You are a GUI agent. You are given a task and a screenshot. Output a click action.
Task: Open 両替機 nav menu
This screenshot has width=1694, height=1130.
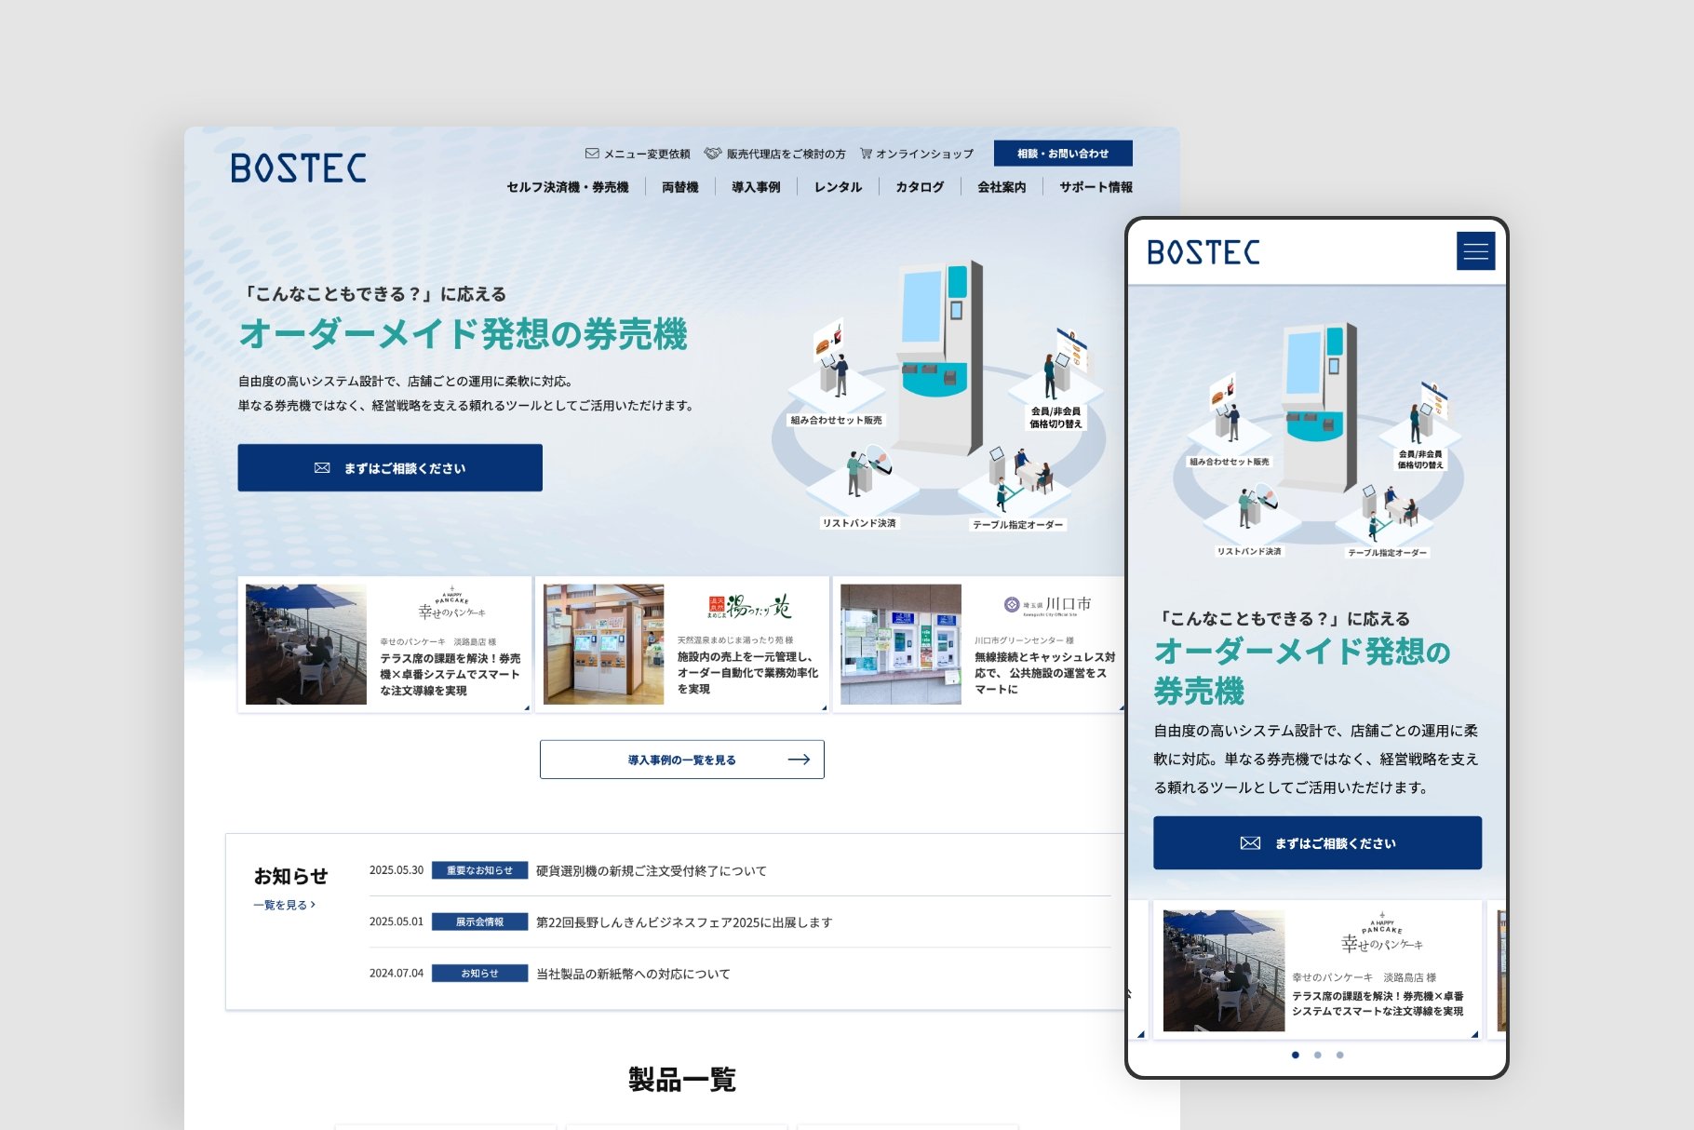[680, 187]
